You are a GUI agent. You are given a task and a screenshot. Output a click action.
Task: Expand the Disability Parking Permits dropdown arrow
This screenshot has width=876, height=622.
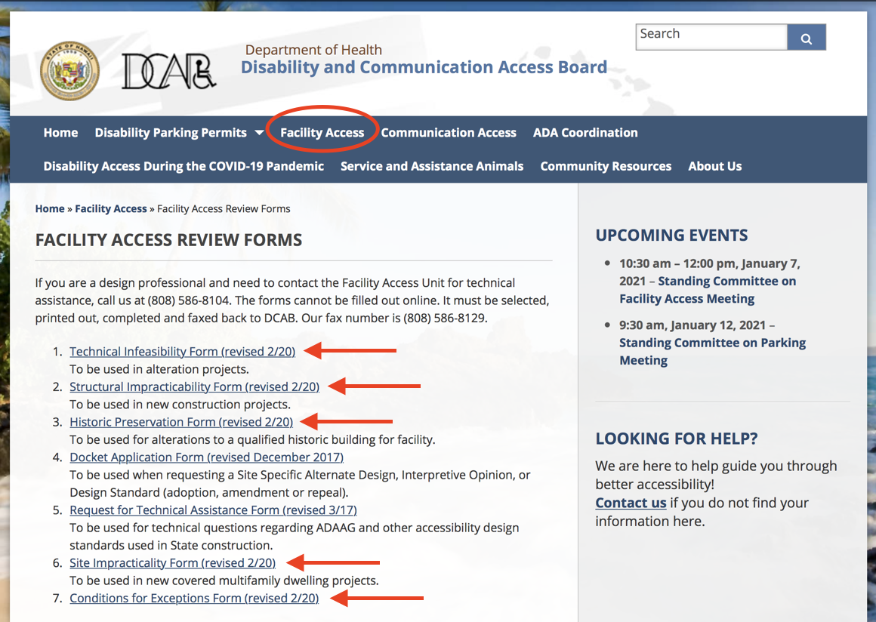[x=259, y=133]
